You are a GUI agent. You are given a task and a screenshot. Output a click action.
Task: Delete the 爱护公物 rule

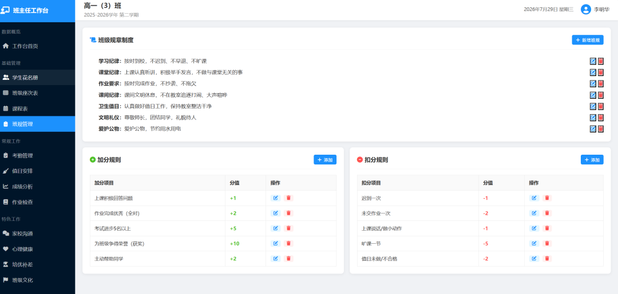pos(601,129)
